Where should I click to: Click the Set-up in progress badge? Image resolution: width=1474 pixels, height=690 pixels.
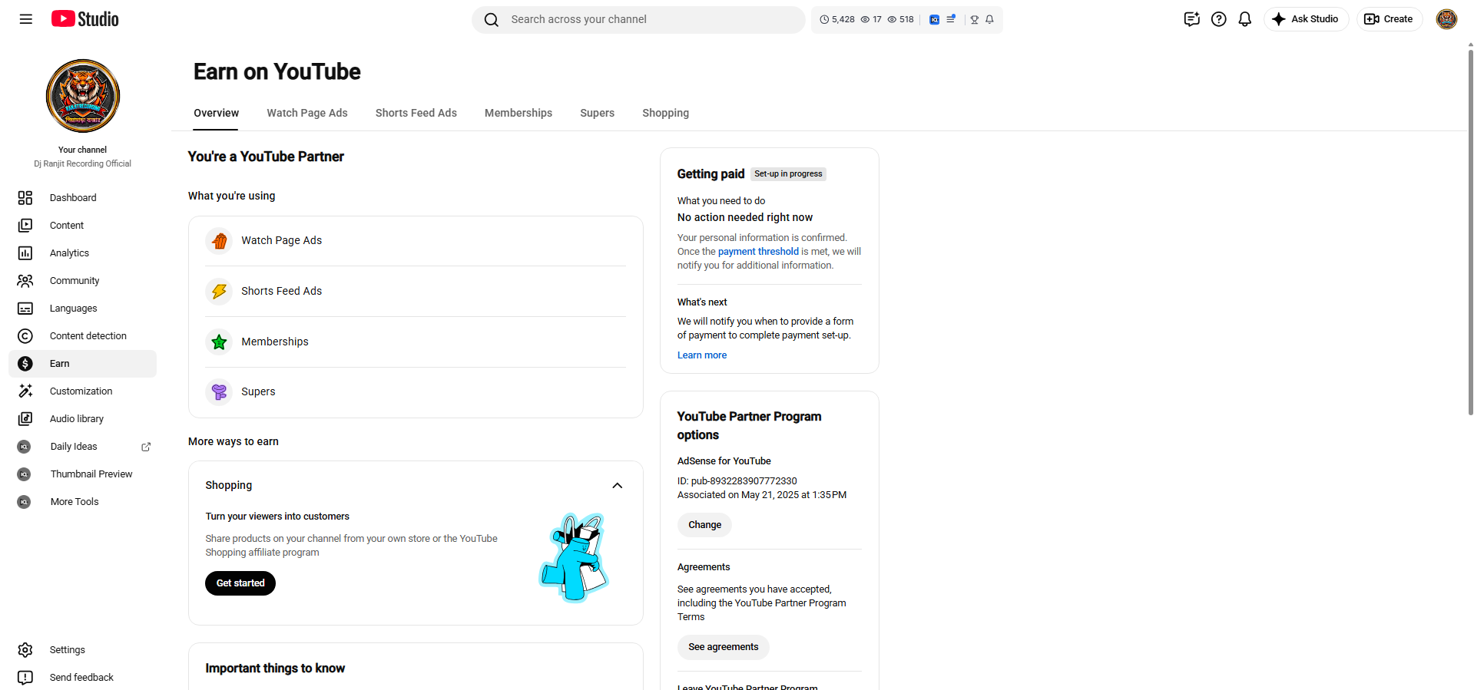pos(788,174)
